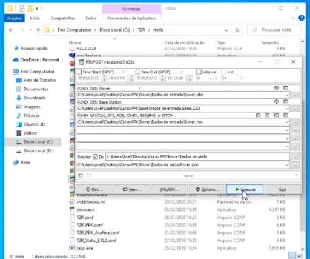
Task: Open RTKPOST Options
Action: pyautogui.click(x=207, y=189)
